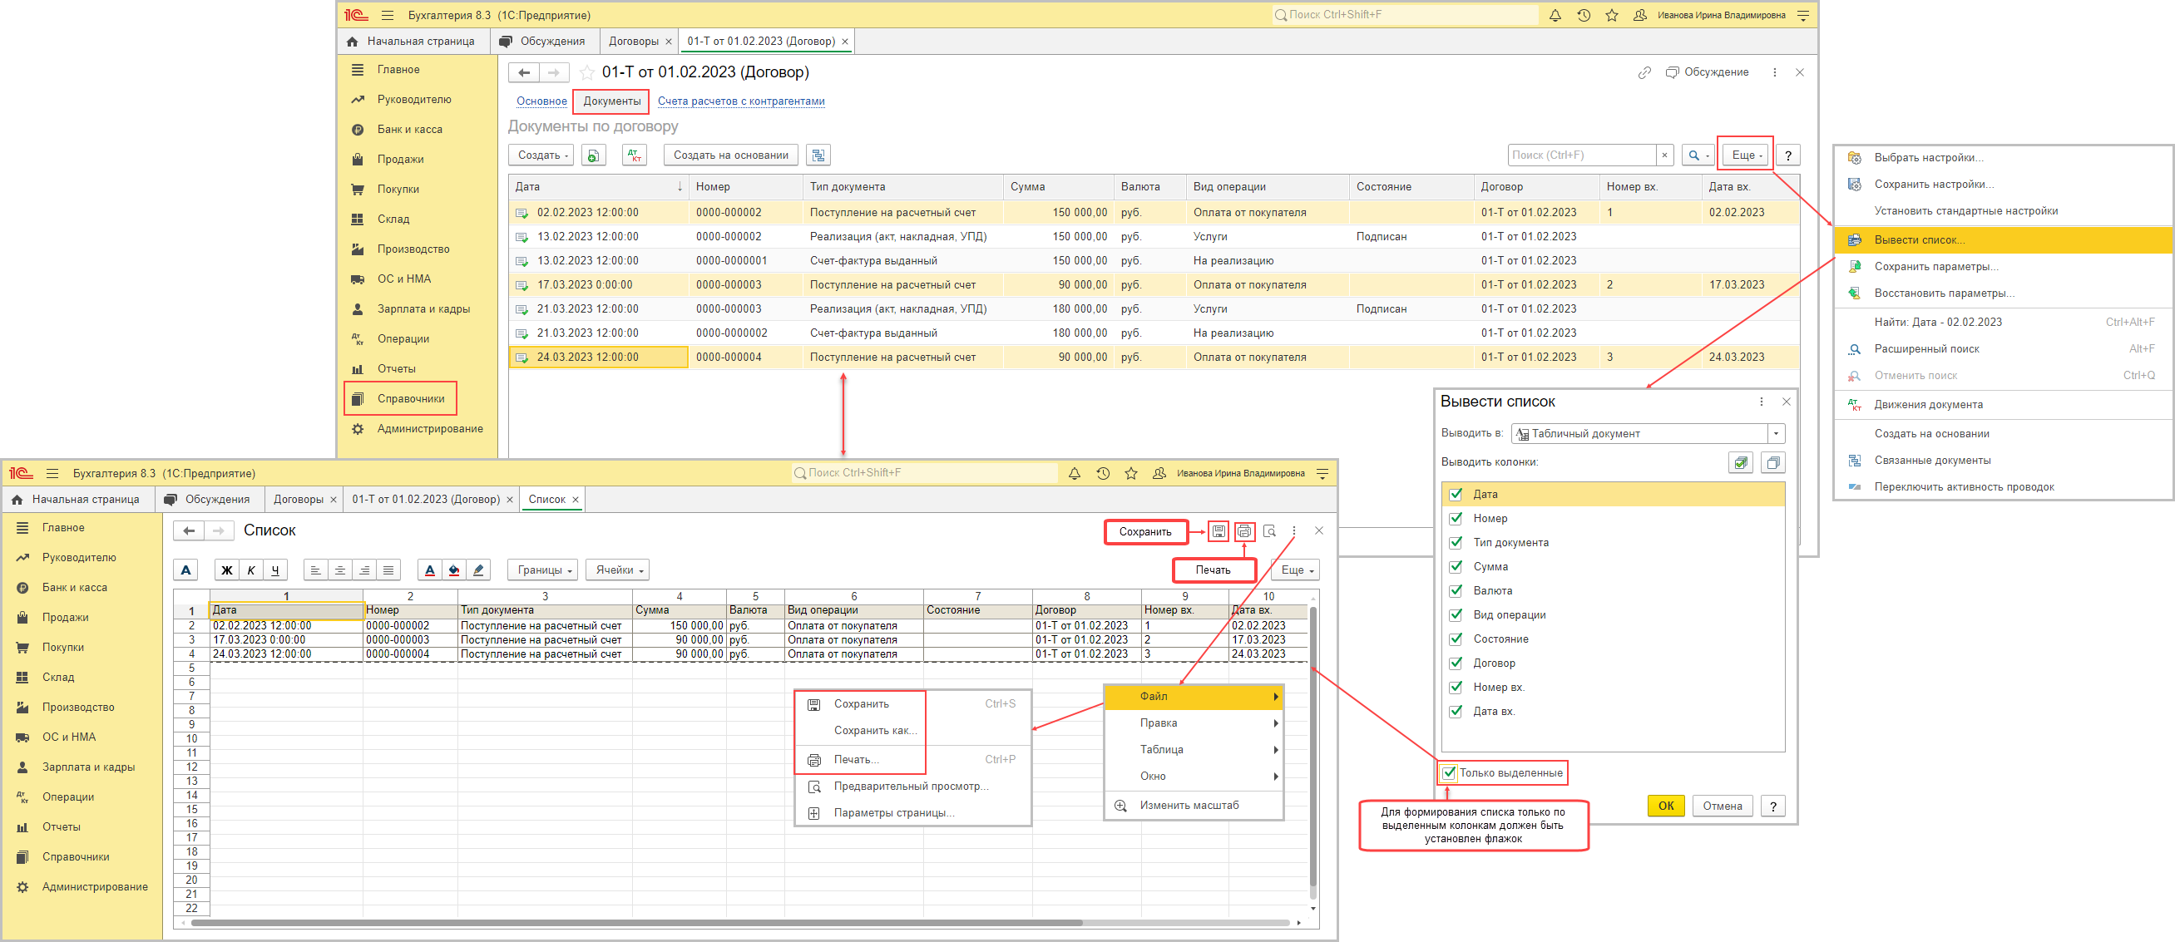Justify text in Список toolbar

[x=388, y=570]
